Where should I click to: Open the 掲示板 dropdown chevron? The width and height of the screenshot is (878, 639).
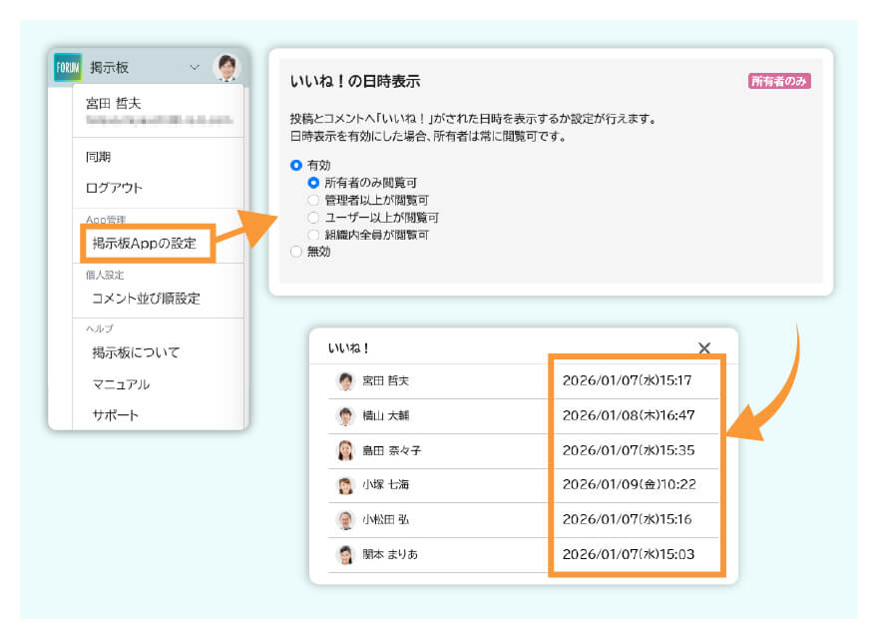tap(193, 65)
